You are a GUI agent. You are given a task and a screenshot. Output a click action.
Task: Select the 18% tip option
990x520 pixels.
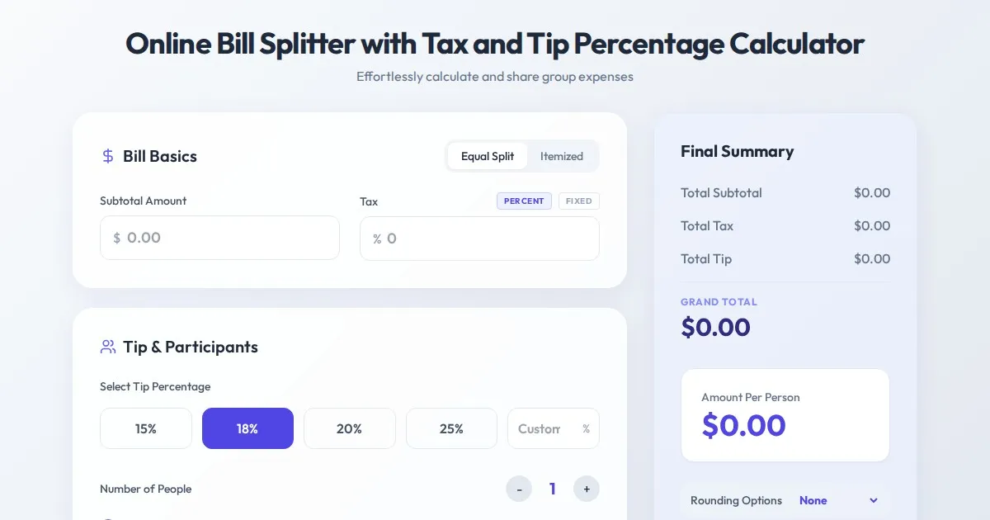pos(247,428)
